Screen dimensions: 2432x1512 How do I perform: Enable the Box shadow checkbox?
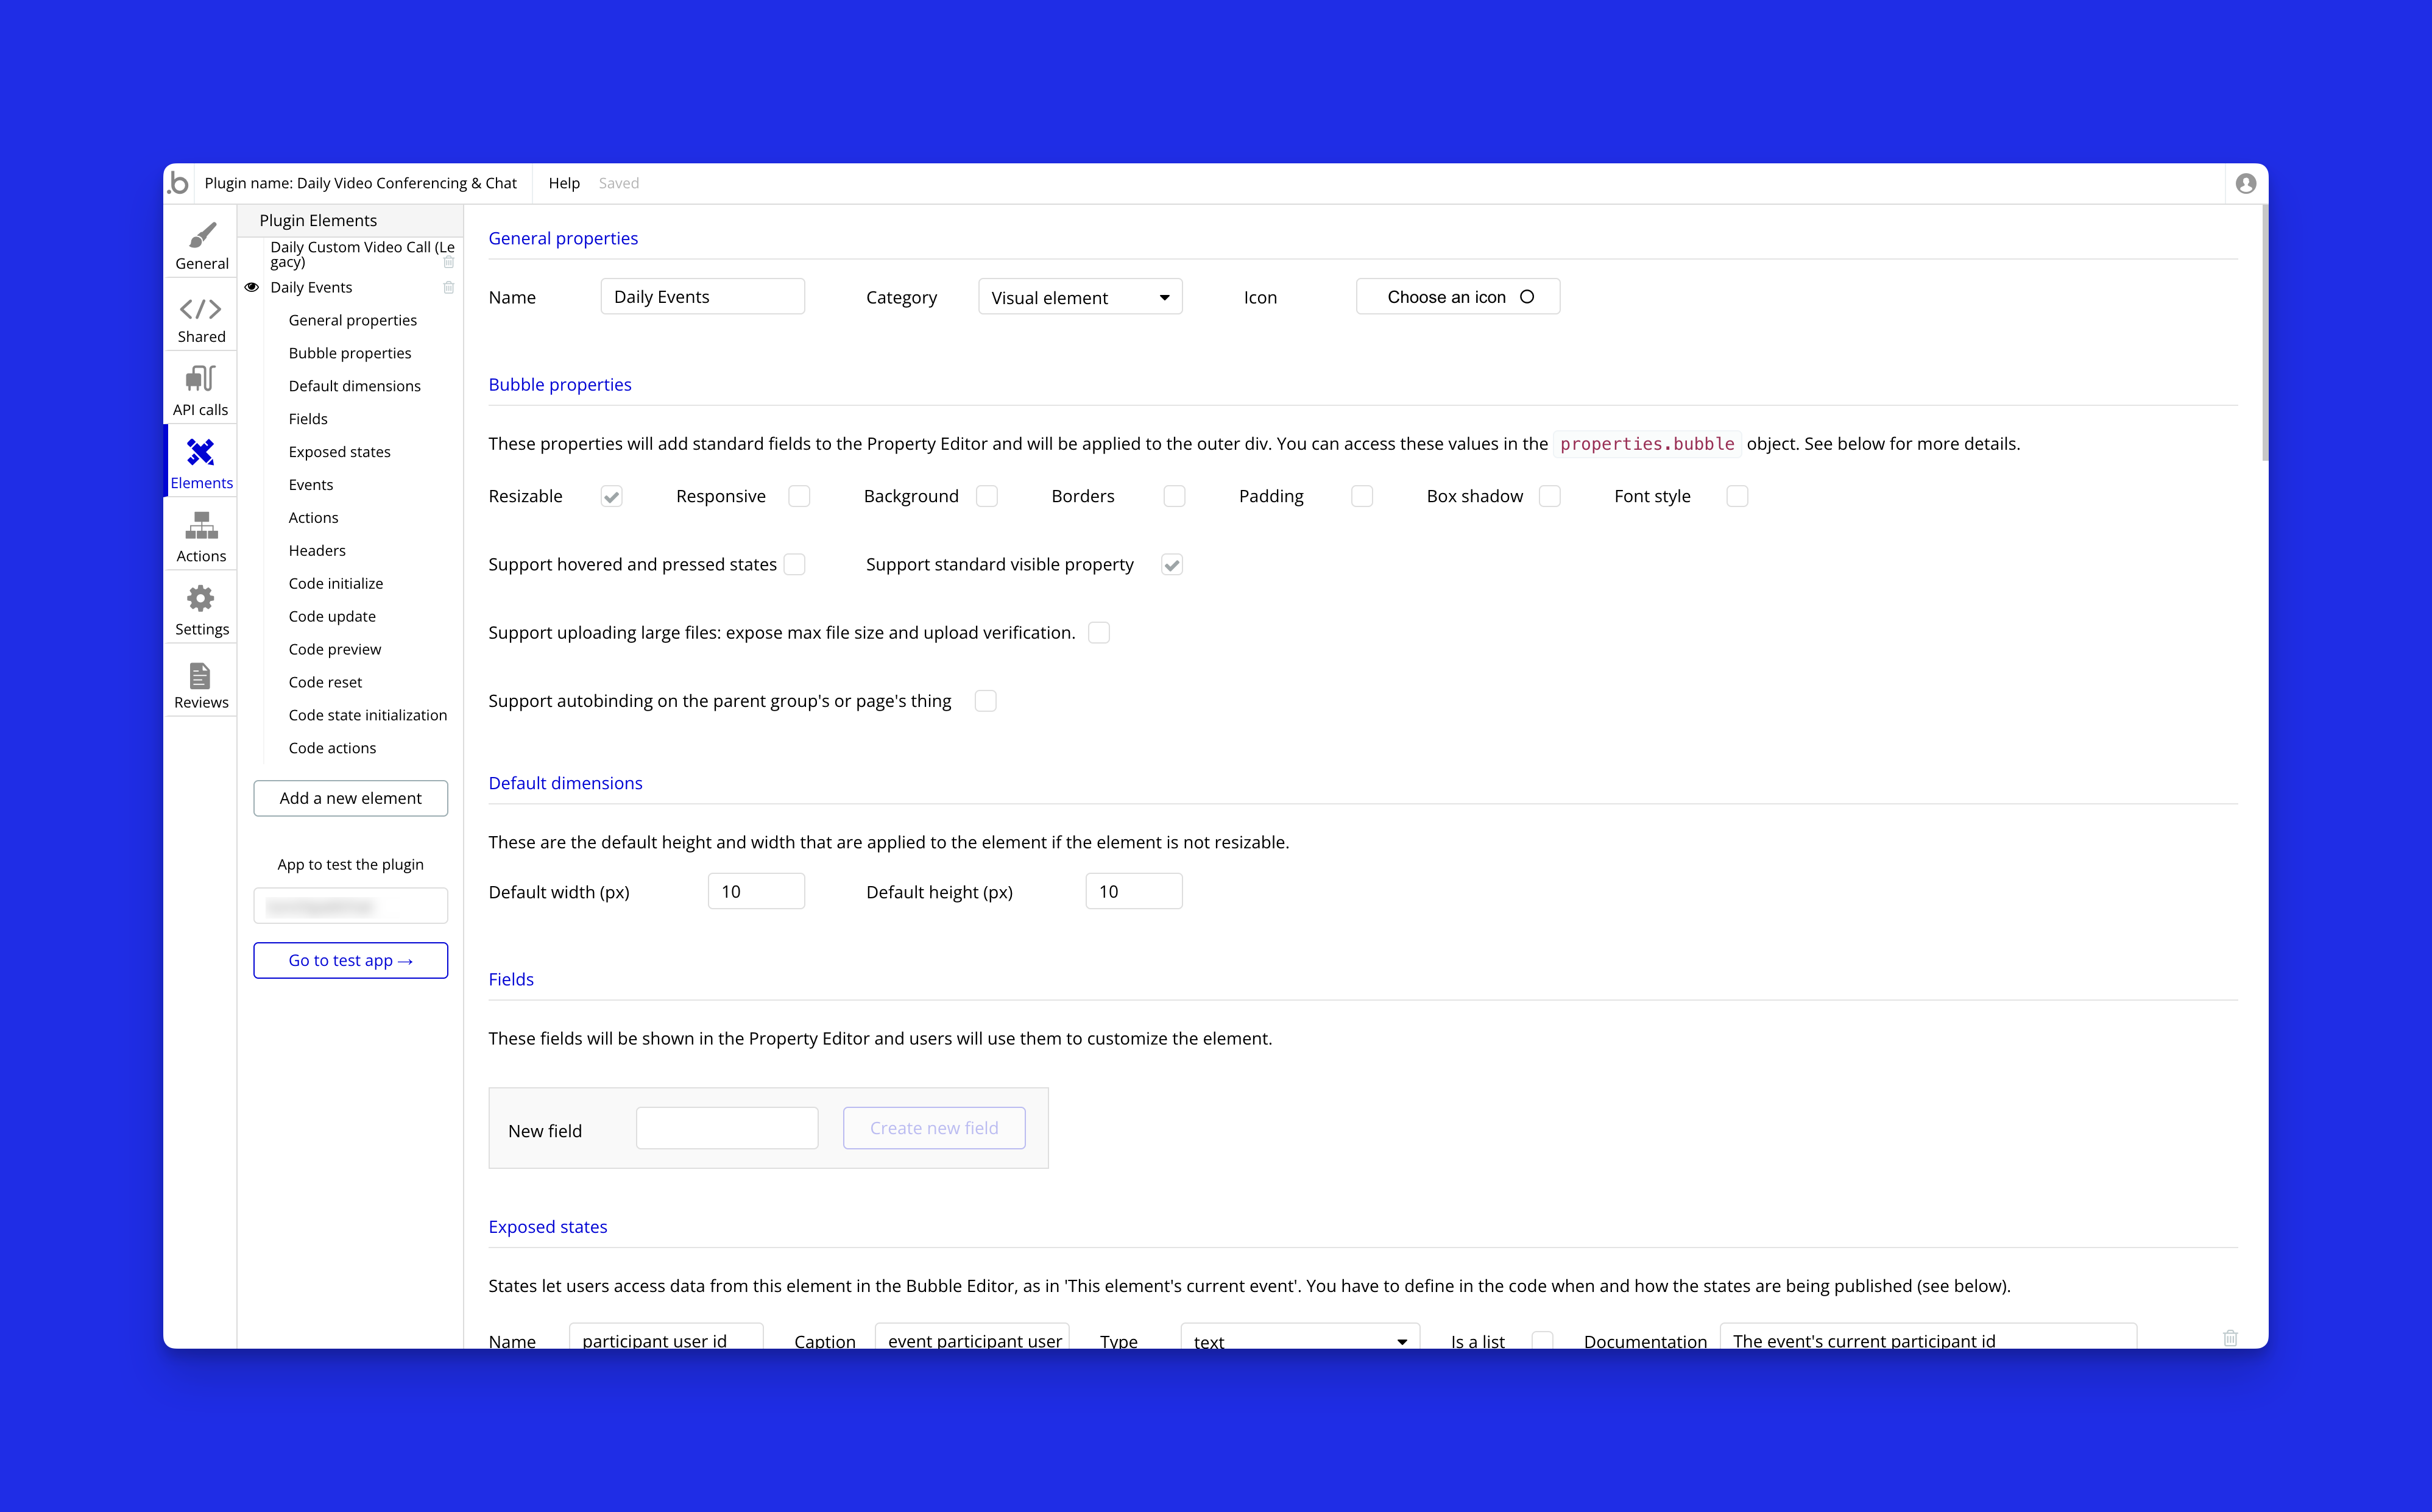click(x=1549, y=497)
